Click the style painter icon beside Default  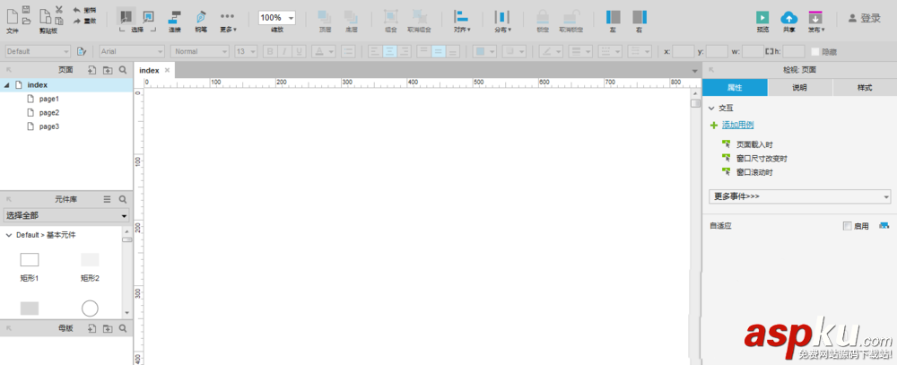(x=82, y=51)
